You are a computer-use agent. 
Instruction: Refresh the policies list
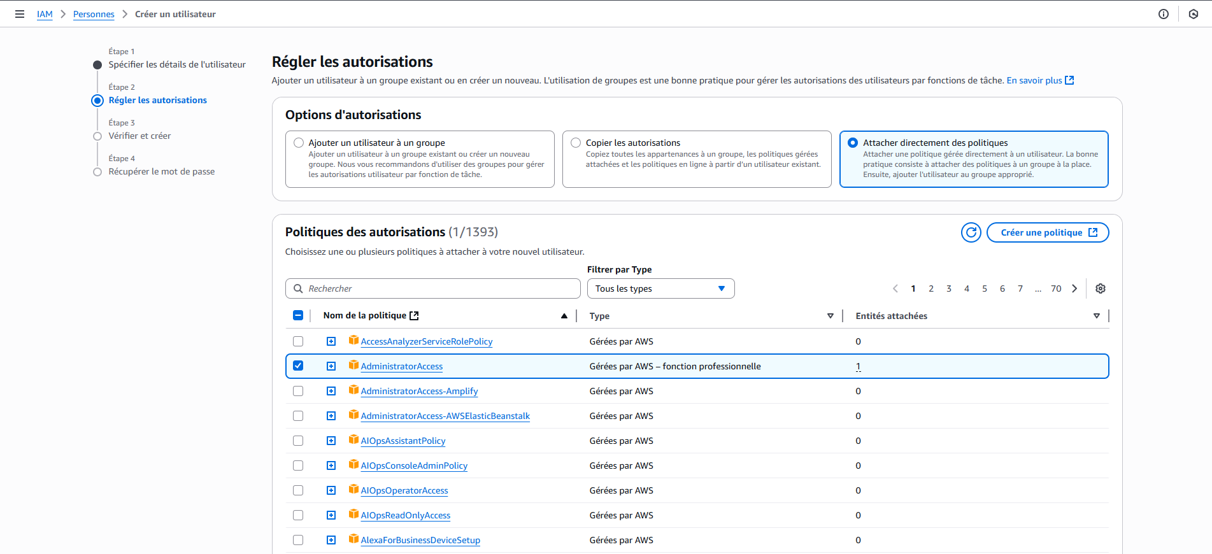pos(971,232)
